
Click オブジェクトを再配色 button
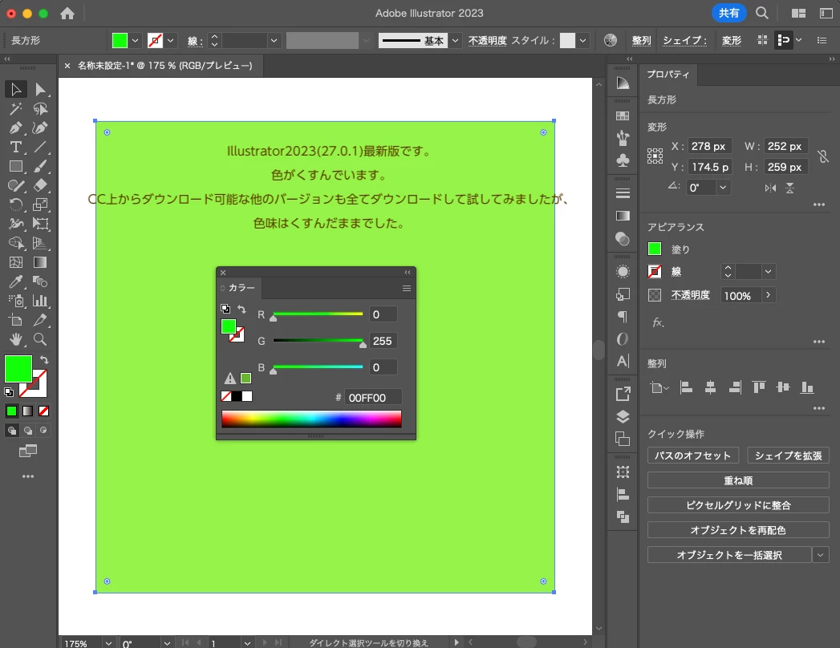[738, 529]
